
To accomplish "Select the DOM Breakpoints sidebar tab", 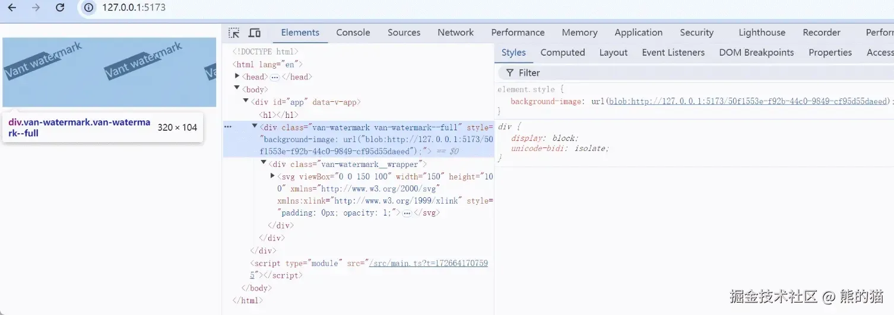I will (756, 53).
